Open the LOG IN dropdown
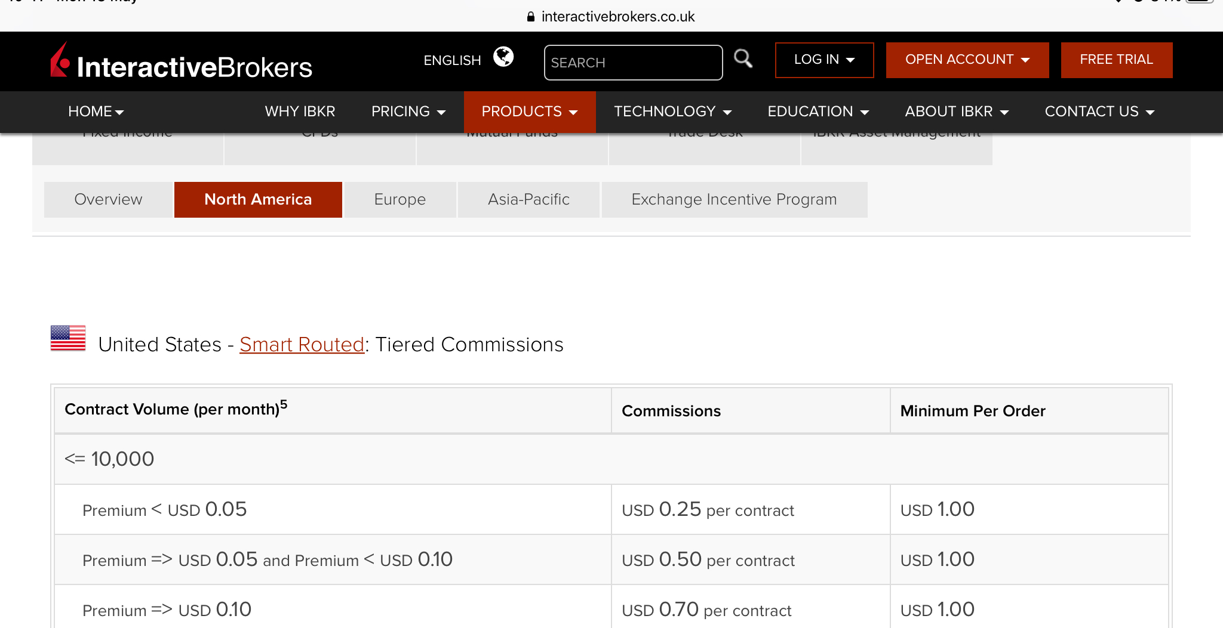Screen dimensions: 1223x628 click(x=824, y=60)
